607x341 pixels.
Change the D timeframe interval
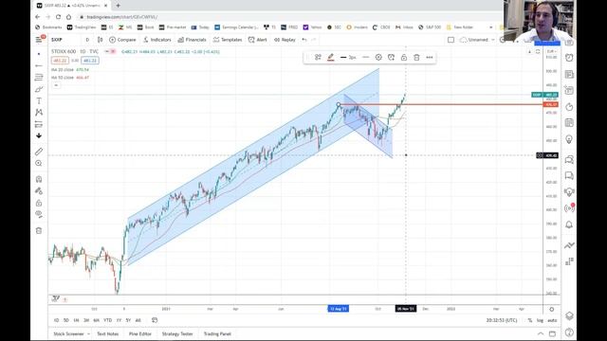coord(87,40)
